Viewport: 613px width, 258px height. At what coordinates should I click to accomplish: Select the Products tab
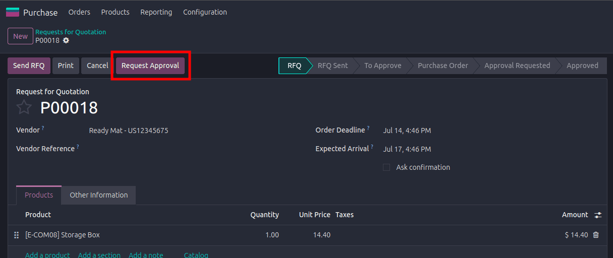39,195
